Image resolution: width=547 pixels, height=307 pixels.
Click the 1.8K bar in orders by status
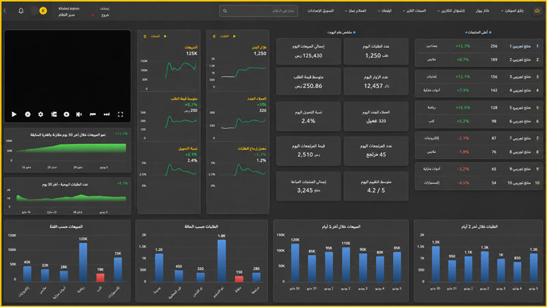(222, 261)
